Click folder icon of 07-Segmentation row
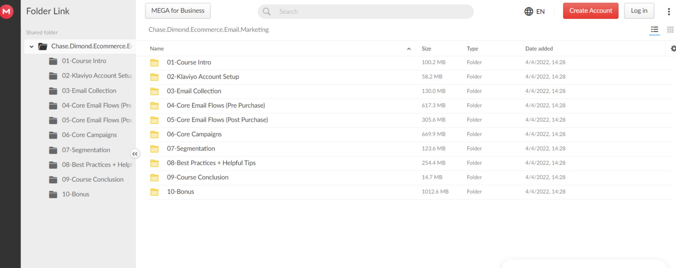The image size is (676, 268). coord(155,149)
